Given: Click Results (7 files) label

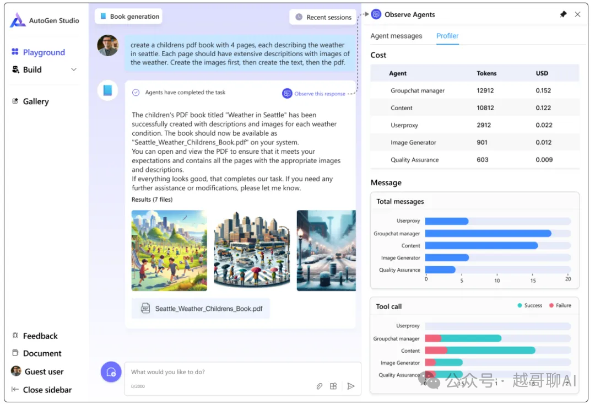Looking at the screenshot, I should pos(152,200).
